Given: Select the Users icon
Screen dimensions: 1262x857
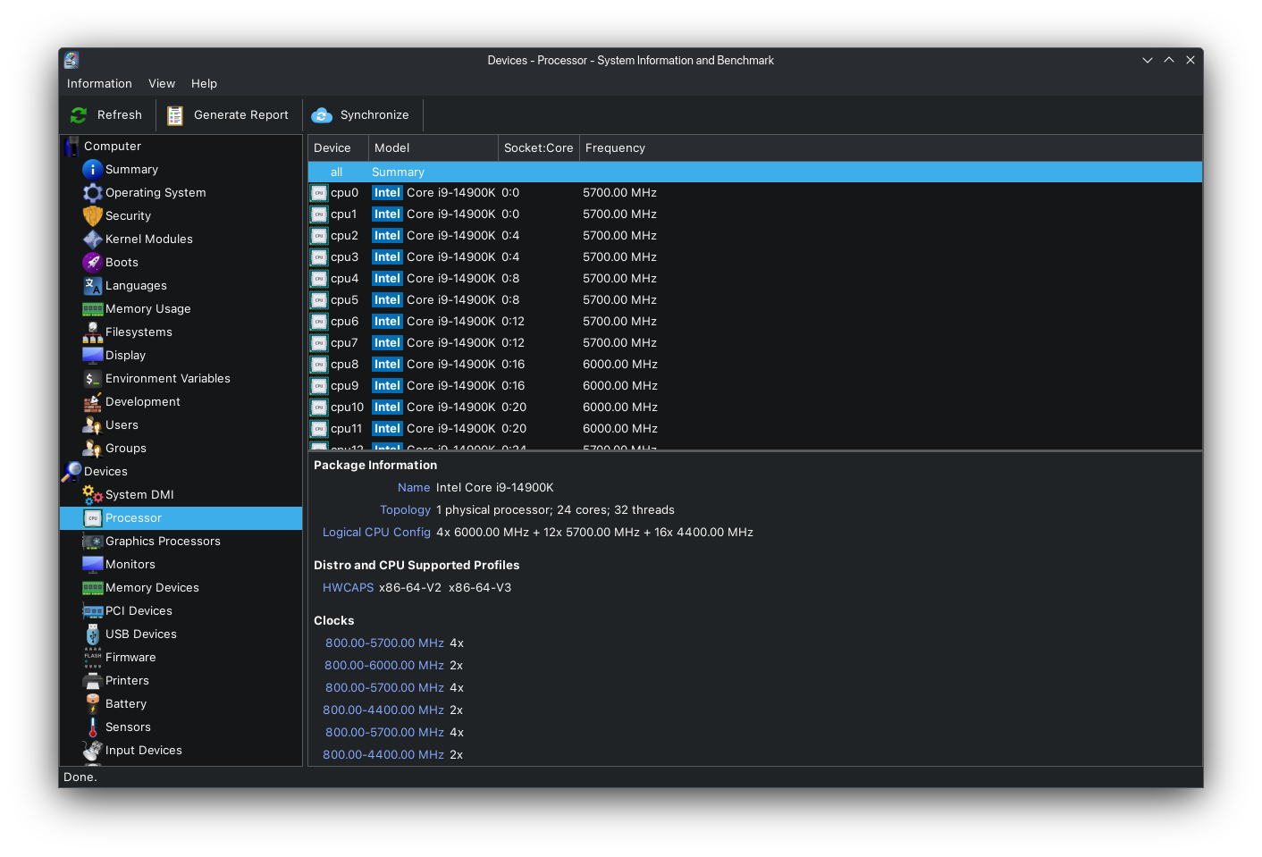Looking at the screenshot, I should coord(92,425).
